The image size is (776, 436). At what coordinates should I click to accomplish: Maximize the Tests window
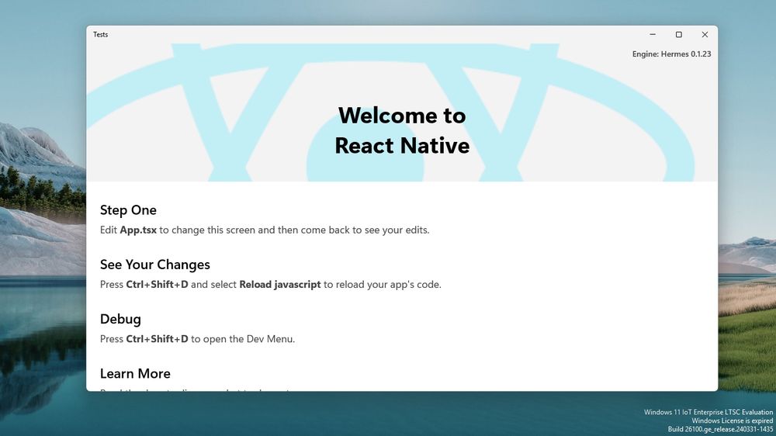click(x=678, y=35)
